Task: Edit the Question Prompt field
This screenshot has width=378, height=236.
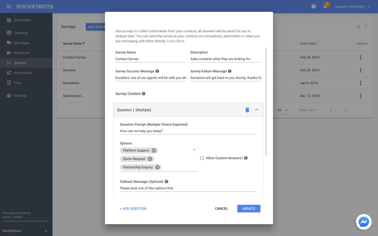Action: pos(188,131)
